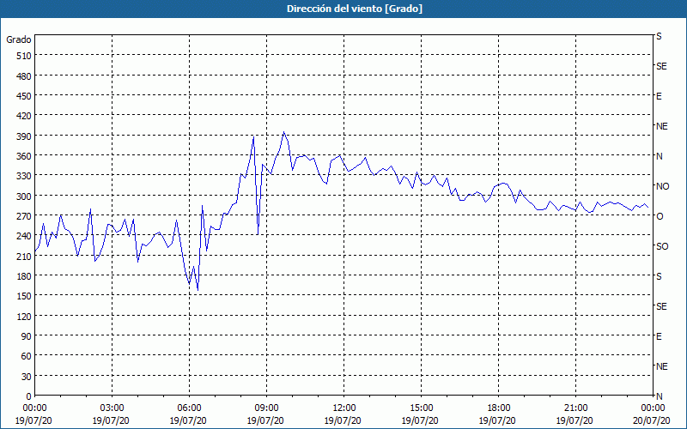Click the 210 degree axis label
The width and height of the screenshot is (687, 429).
(24, 256)
